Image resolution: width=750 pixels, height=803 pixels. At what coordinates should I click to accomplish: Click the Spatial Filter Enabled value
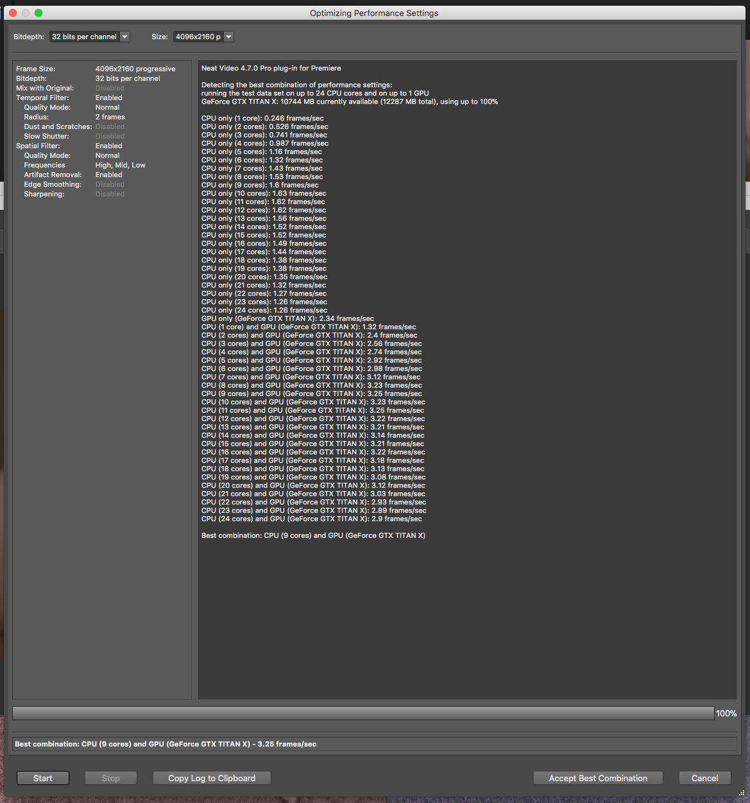[x=109, y=146]
